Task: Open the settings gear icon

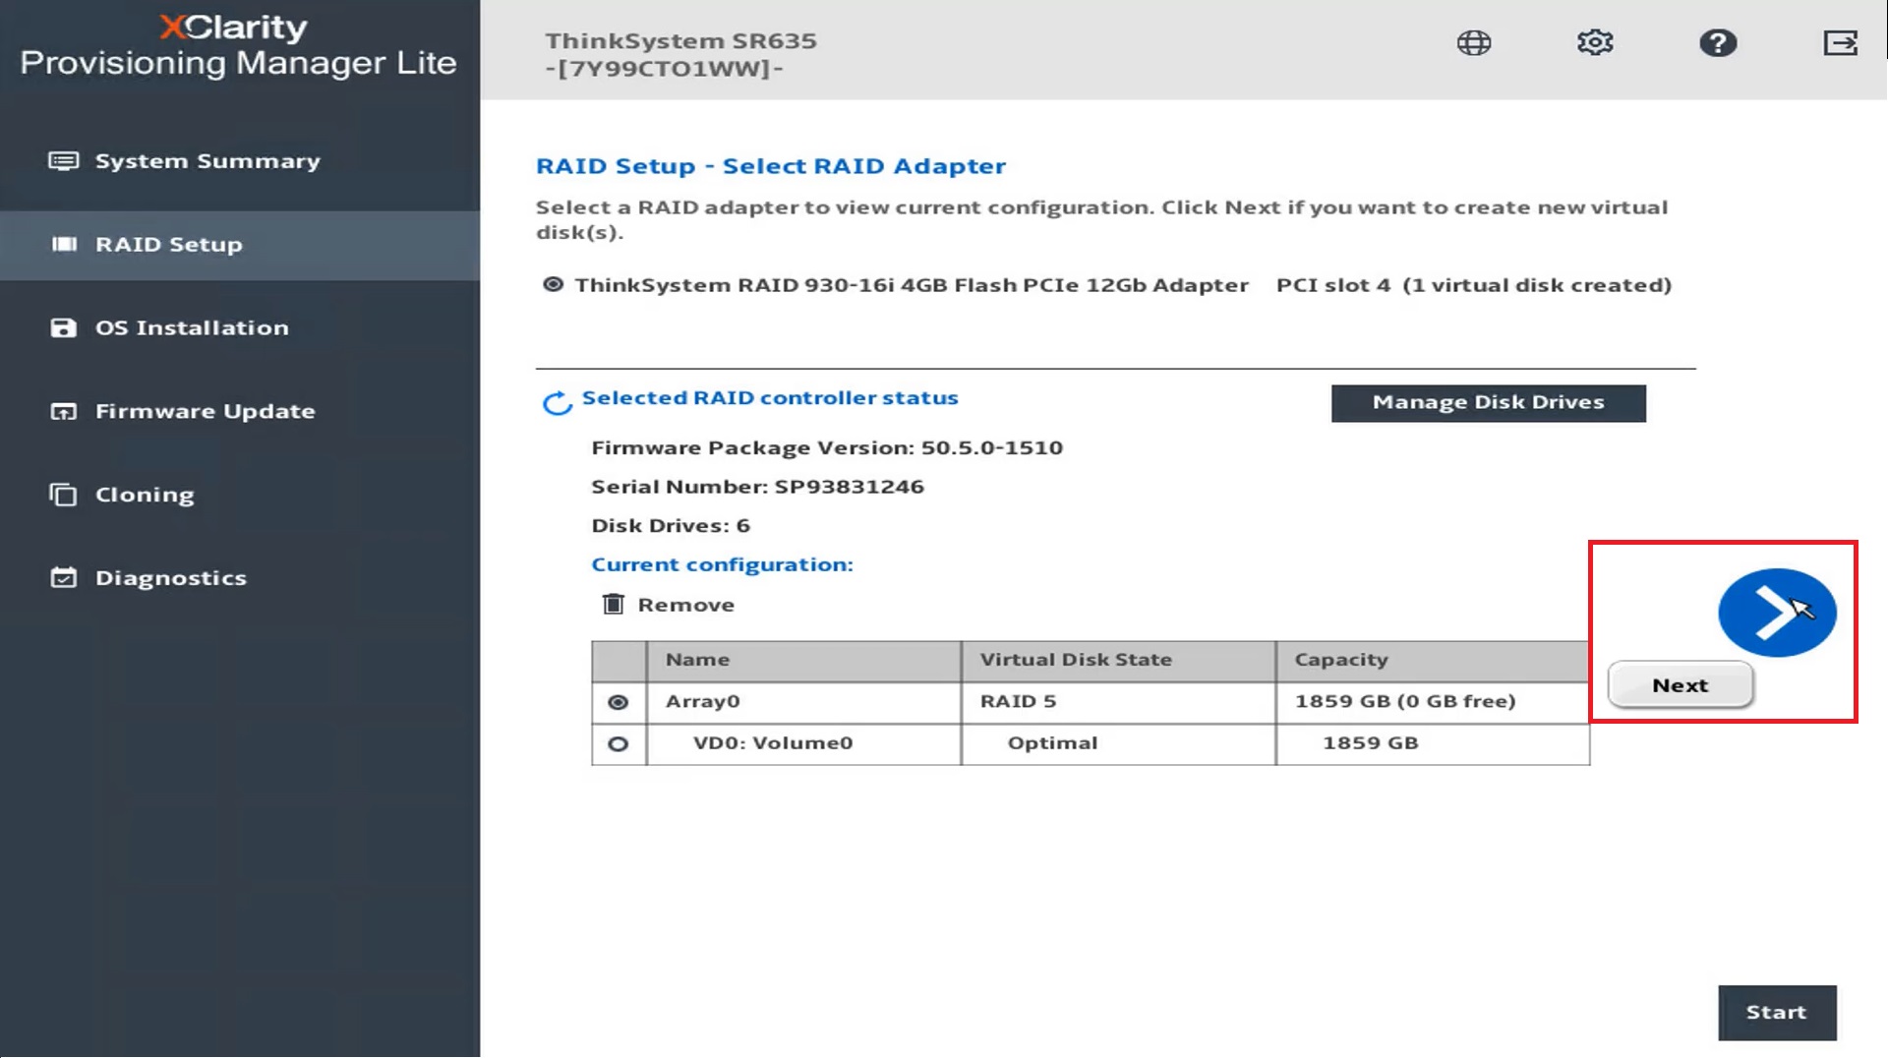Action: [x=1595, y=43]
